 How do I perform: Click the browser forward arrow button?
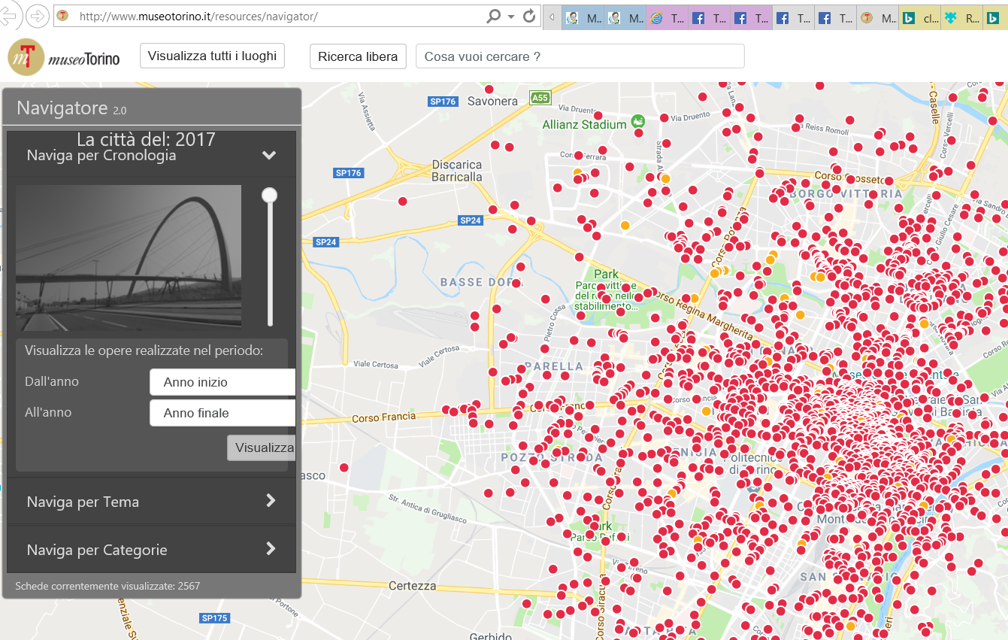click(x=36, y=16)
